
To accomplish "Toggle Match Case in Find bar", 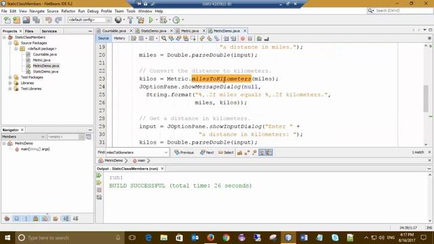I will click(239, 152).
